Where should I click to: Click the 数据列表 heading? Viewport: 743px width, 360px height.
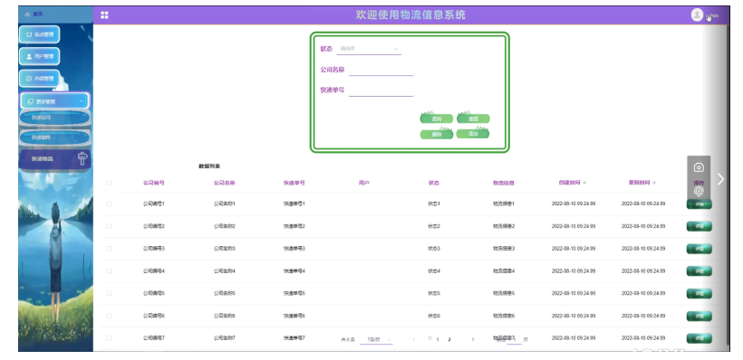click(209, 166)
